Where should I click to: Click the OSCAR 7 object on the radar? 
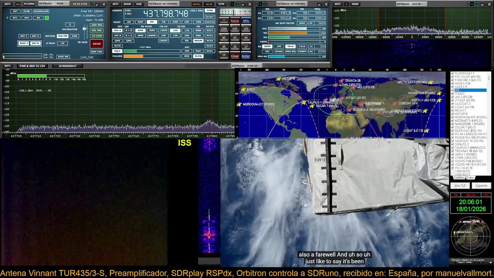pos(455,232)
